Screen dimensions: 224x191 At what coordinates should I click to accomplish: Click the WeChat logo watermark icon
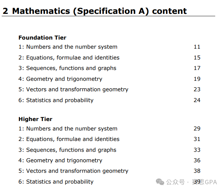click(160, 182)
